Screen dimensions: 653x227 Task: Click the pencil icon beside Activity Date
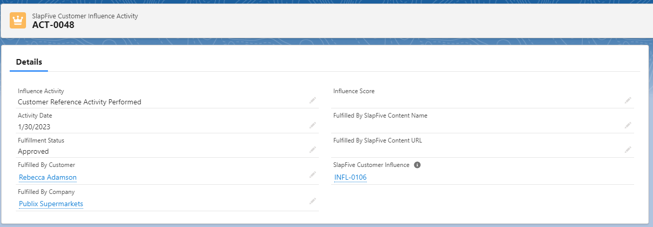(x=313, y=125)
